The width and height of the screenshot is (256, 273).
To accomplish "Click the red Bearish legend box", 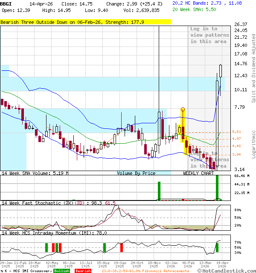I will pyautogui.click(x=83, y=271).
